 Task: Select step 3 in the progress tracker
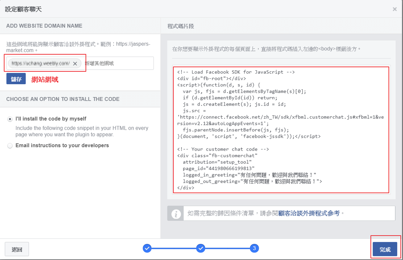(254, 248)
